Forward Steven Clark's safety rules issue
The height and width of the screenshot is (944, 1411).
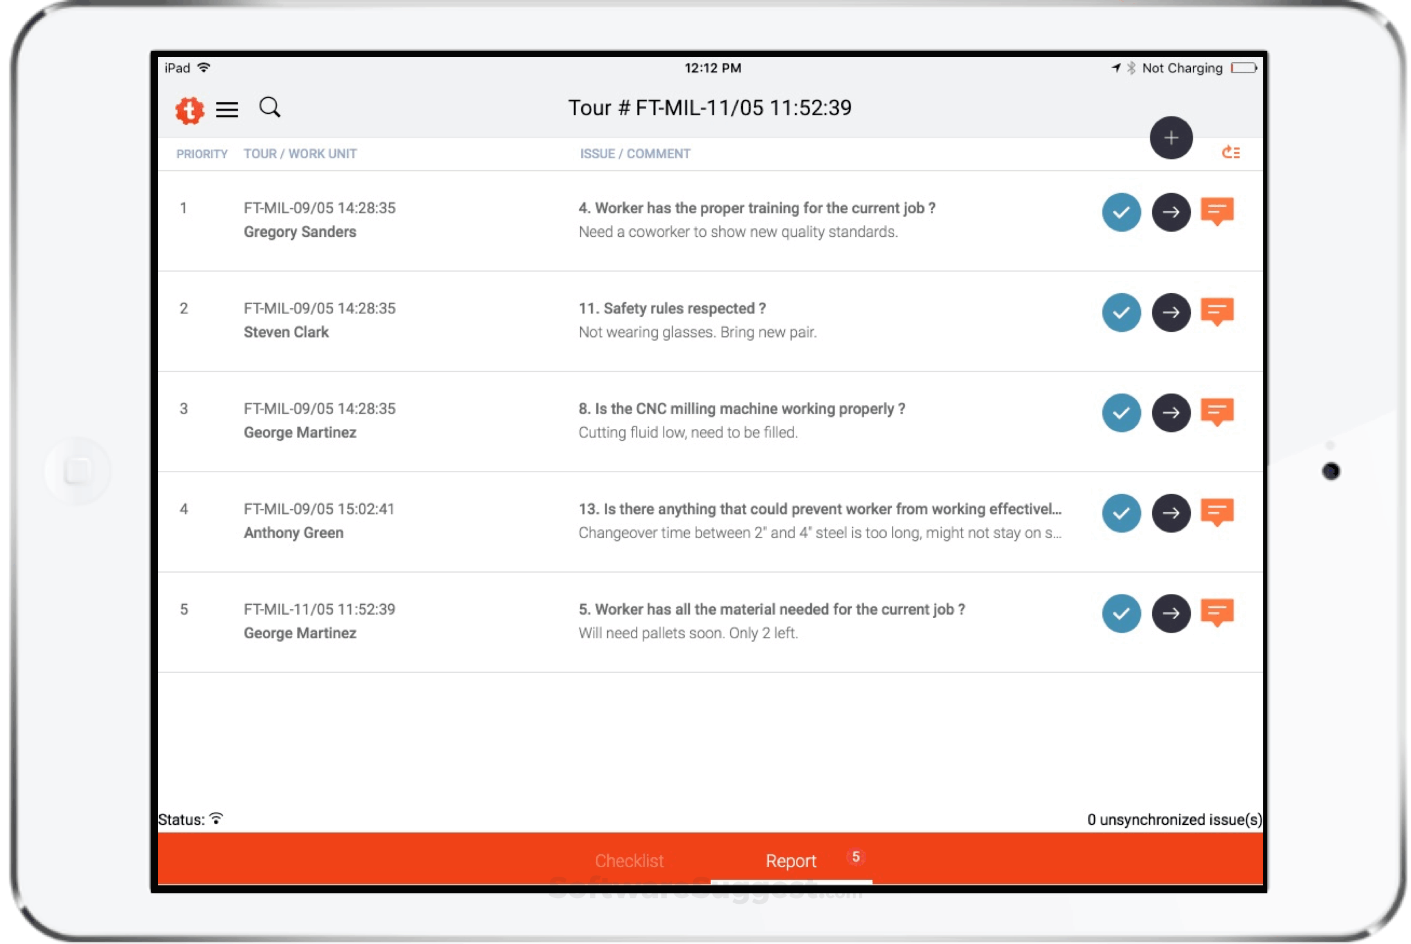click(1170, 312)
